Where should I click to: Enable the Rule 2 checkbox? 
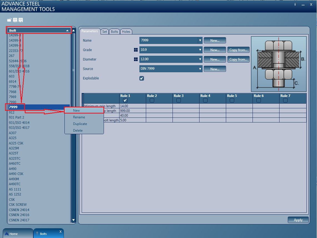[x=152, y=100]
